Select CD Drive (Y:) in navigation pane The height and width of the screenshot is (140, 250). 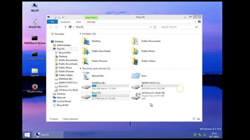coord(66,90)
